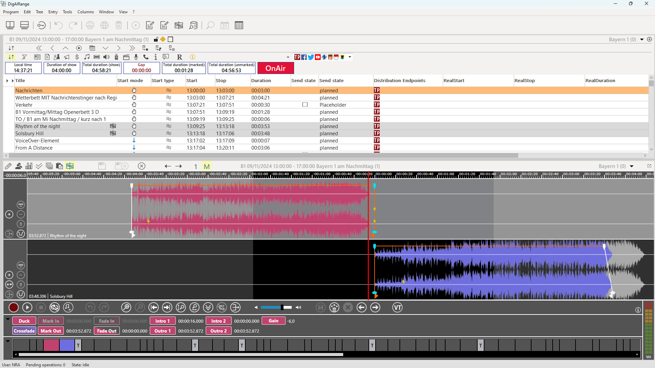The width and height of the screenshot is (655, 368).
Task: Jump to start marker icon
Action: pos(154,308)
